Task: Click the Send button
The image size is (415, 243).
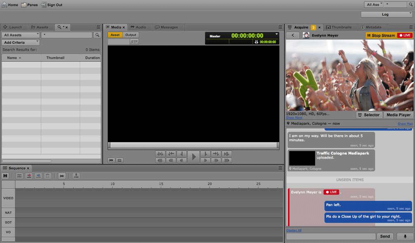Action: (385, 236)
